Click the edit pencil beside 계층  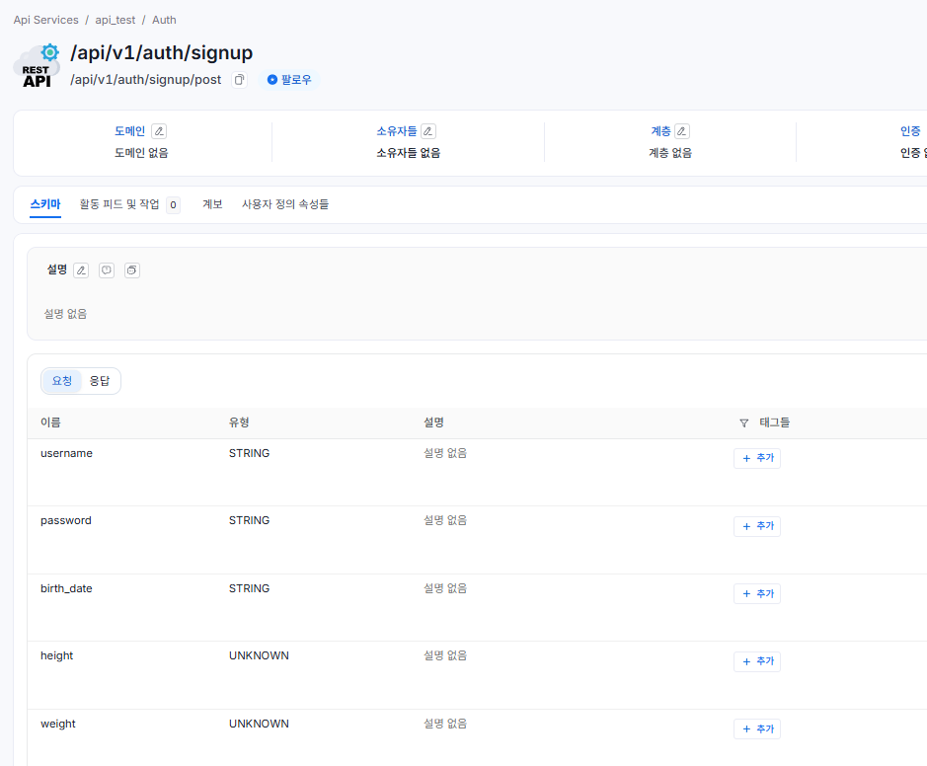(682, 131)
